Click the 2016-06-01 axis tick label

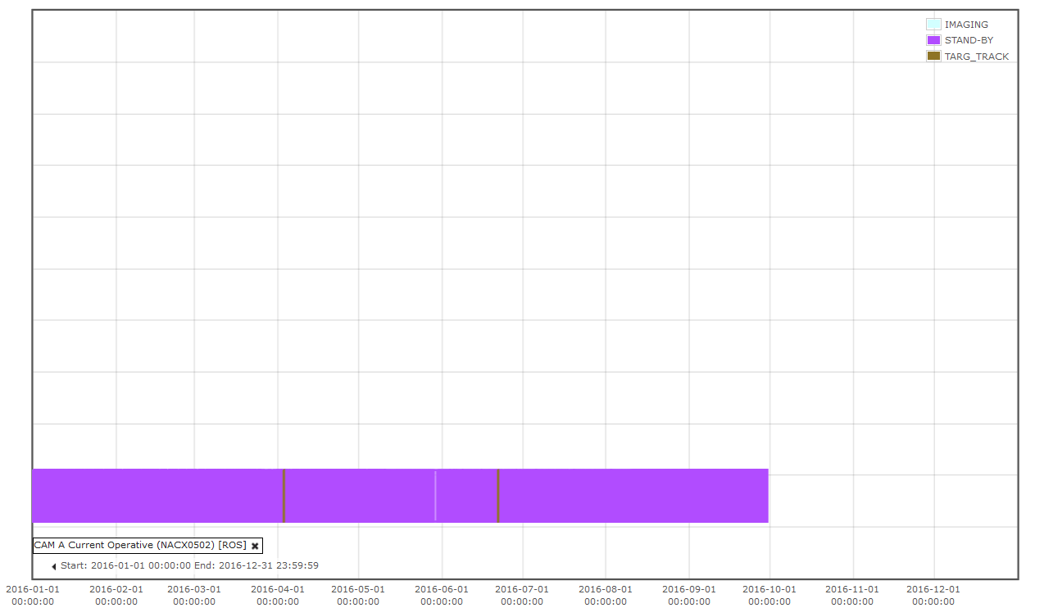pyautogui.click(x=442, y=595)
